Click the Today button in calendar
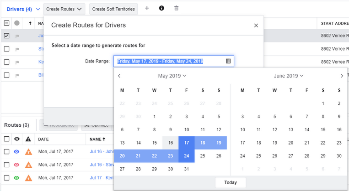This screenshot has height=191, width=349. click(231, 182)
